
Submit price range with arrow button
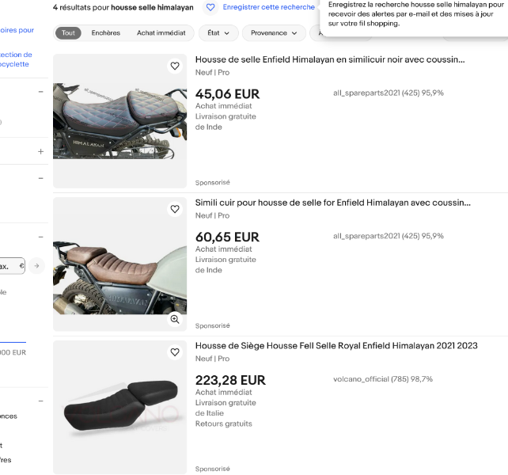pyautogui.click(x=37, y=266)
